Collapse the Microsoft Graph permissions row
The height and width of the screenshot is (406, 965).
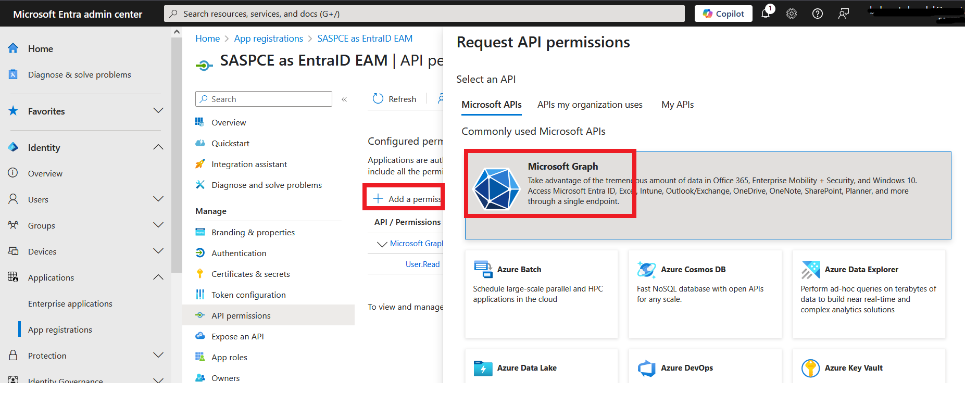(382, 244)
